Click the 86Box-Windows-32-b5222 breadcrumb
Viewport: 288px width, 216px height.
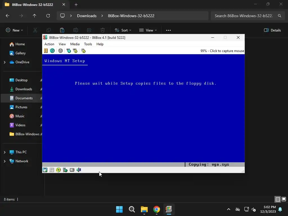pos(131,16)
